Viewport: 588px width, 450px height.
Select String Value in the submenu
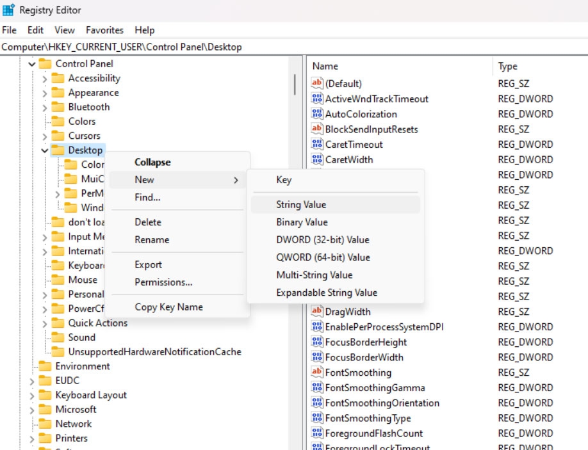coord(336,205)
